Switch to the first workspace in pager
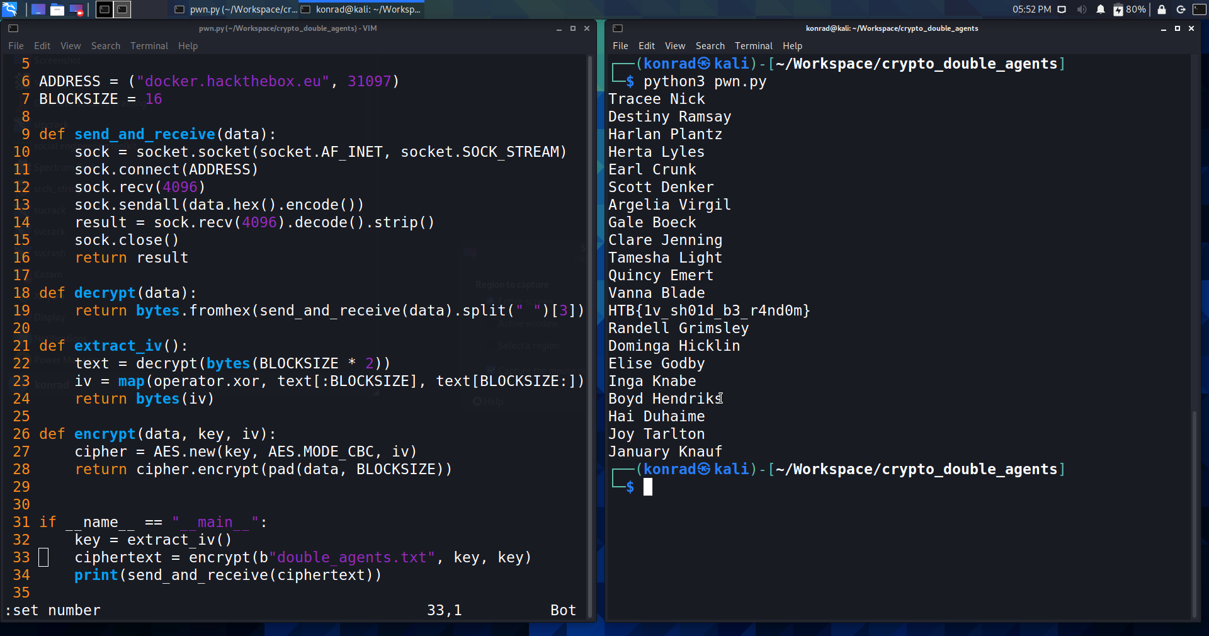Screen dimensions: 1209x636 (x=105, y=9)
